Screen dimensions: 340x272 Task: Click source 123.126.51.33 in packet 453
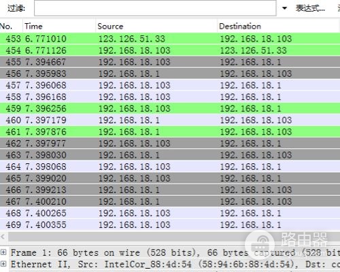point(132,39)
